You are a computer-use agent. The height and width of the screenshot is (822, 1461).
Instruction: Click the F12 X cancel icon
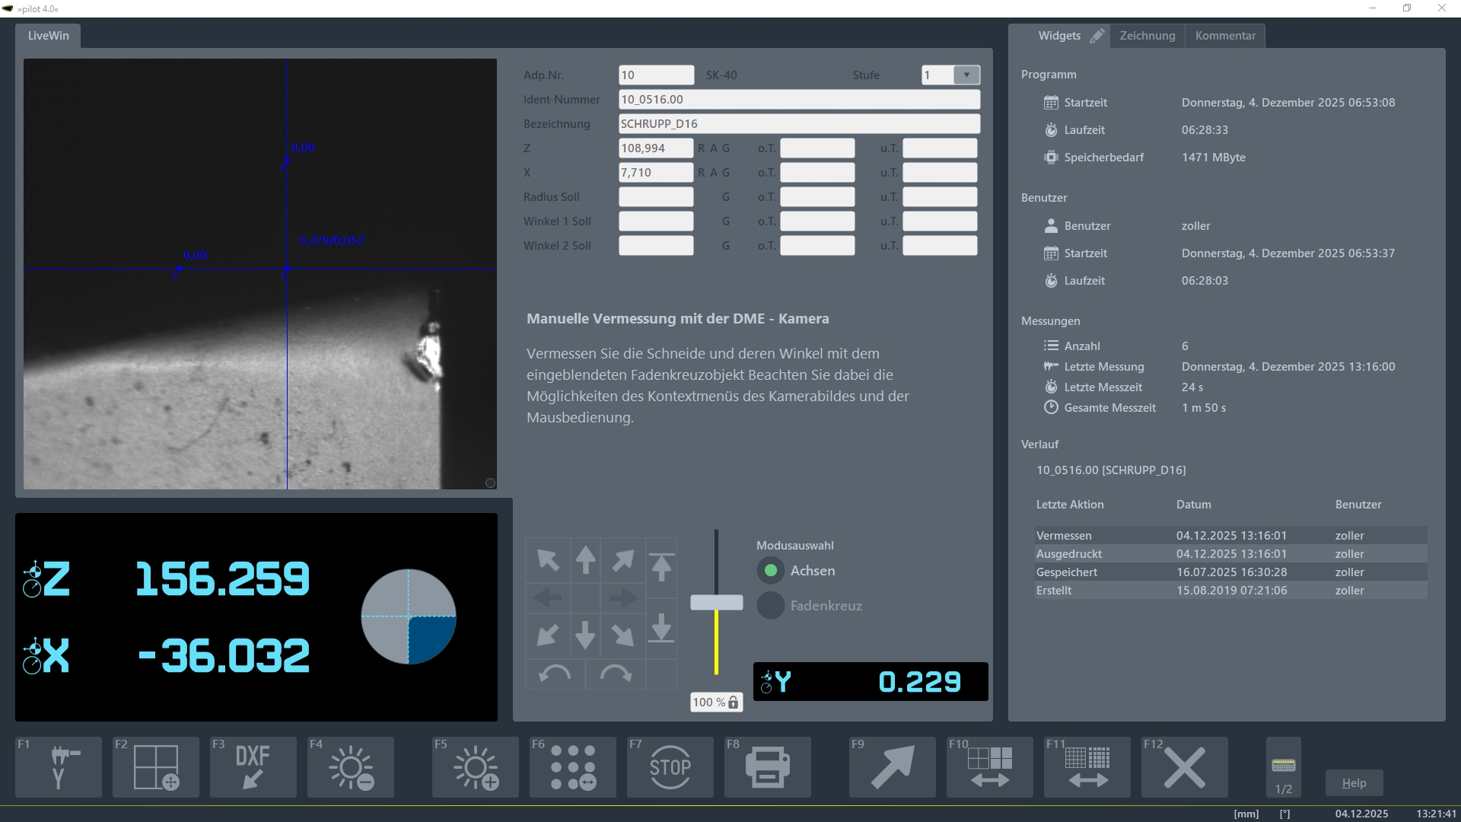1184,766
